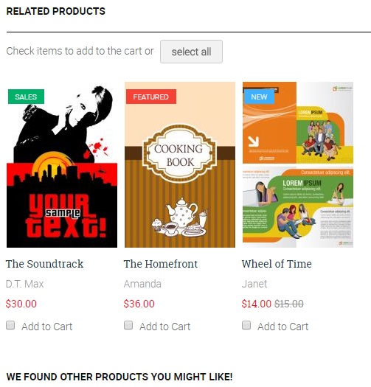Open the Cooking Book cover image

180,164
